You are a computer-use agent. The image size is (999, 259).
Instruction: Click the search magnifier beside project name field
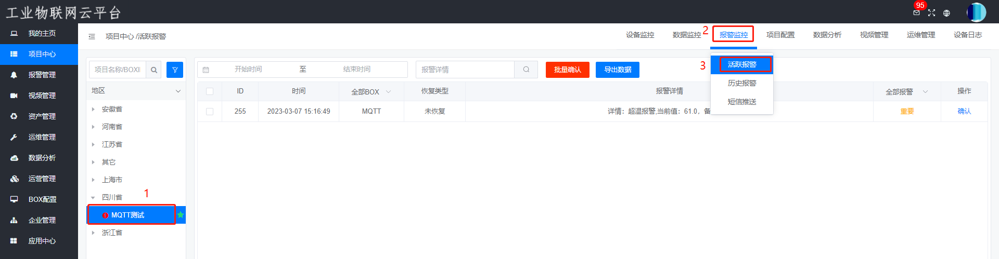click(x=153, y=70)
